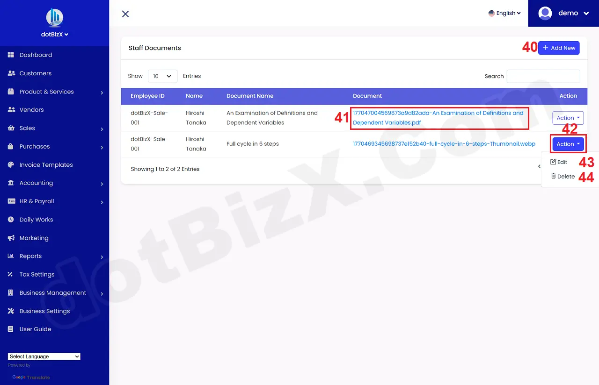Click the Delete icon for the document
599x385 pixels.
pos(554,176)
